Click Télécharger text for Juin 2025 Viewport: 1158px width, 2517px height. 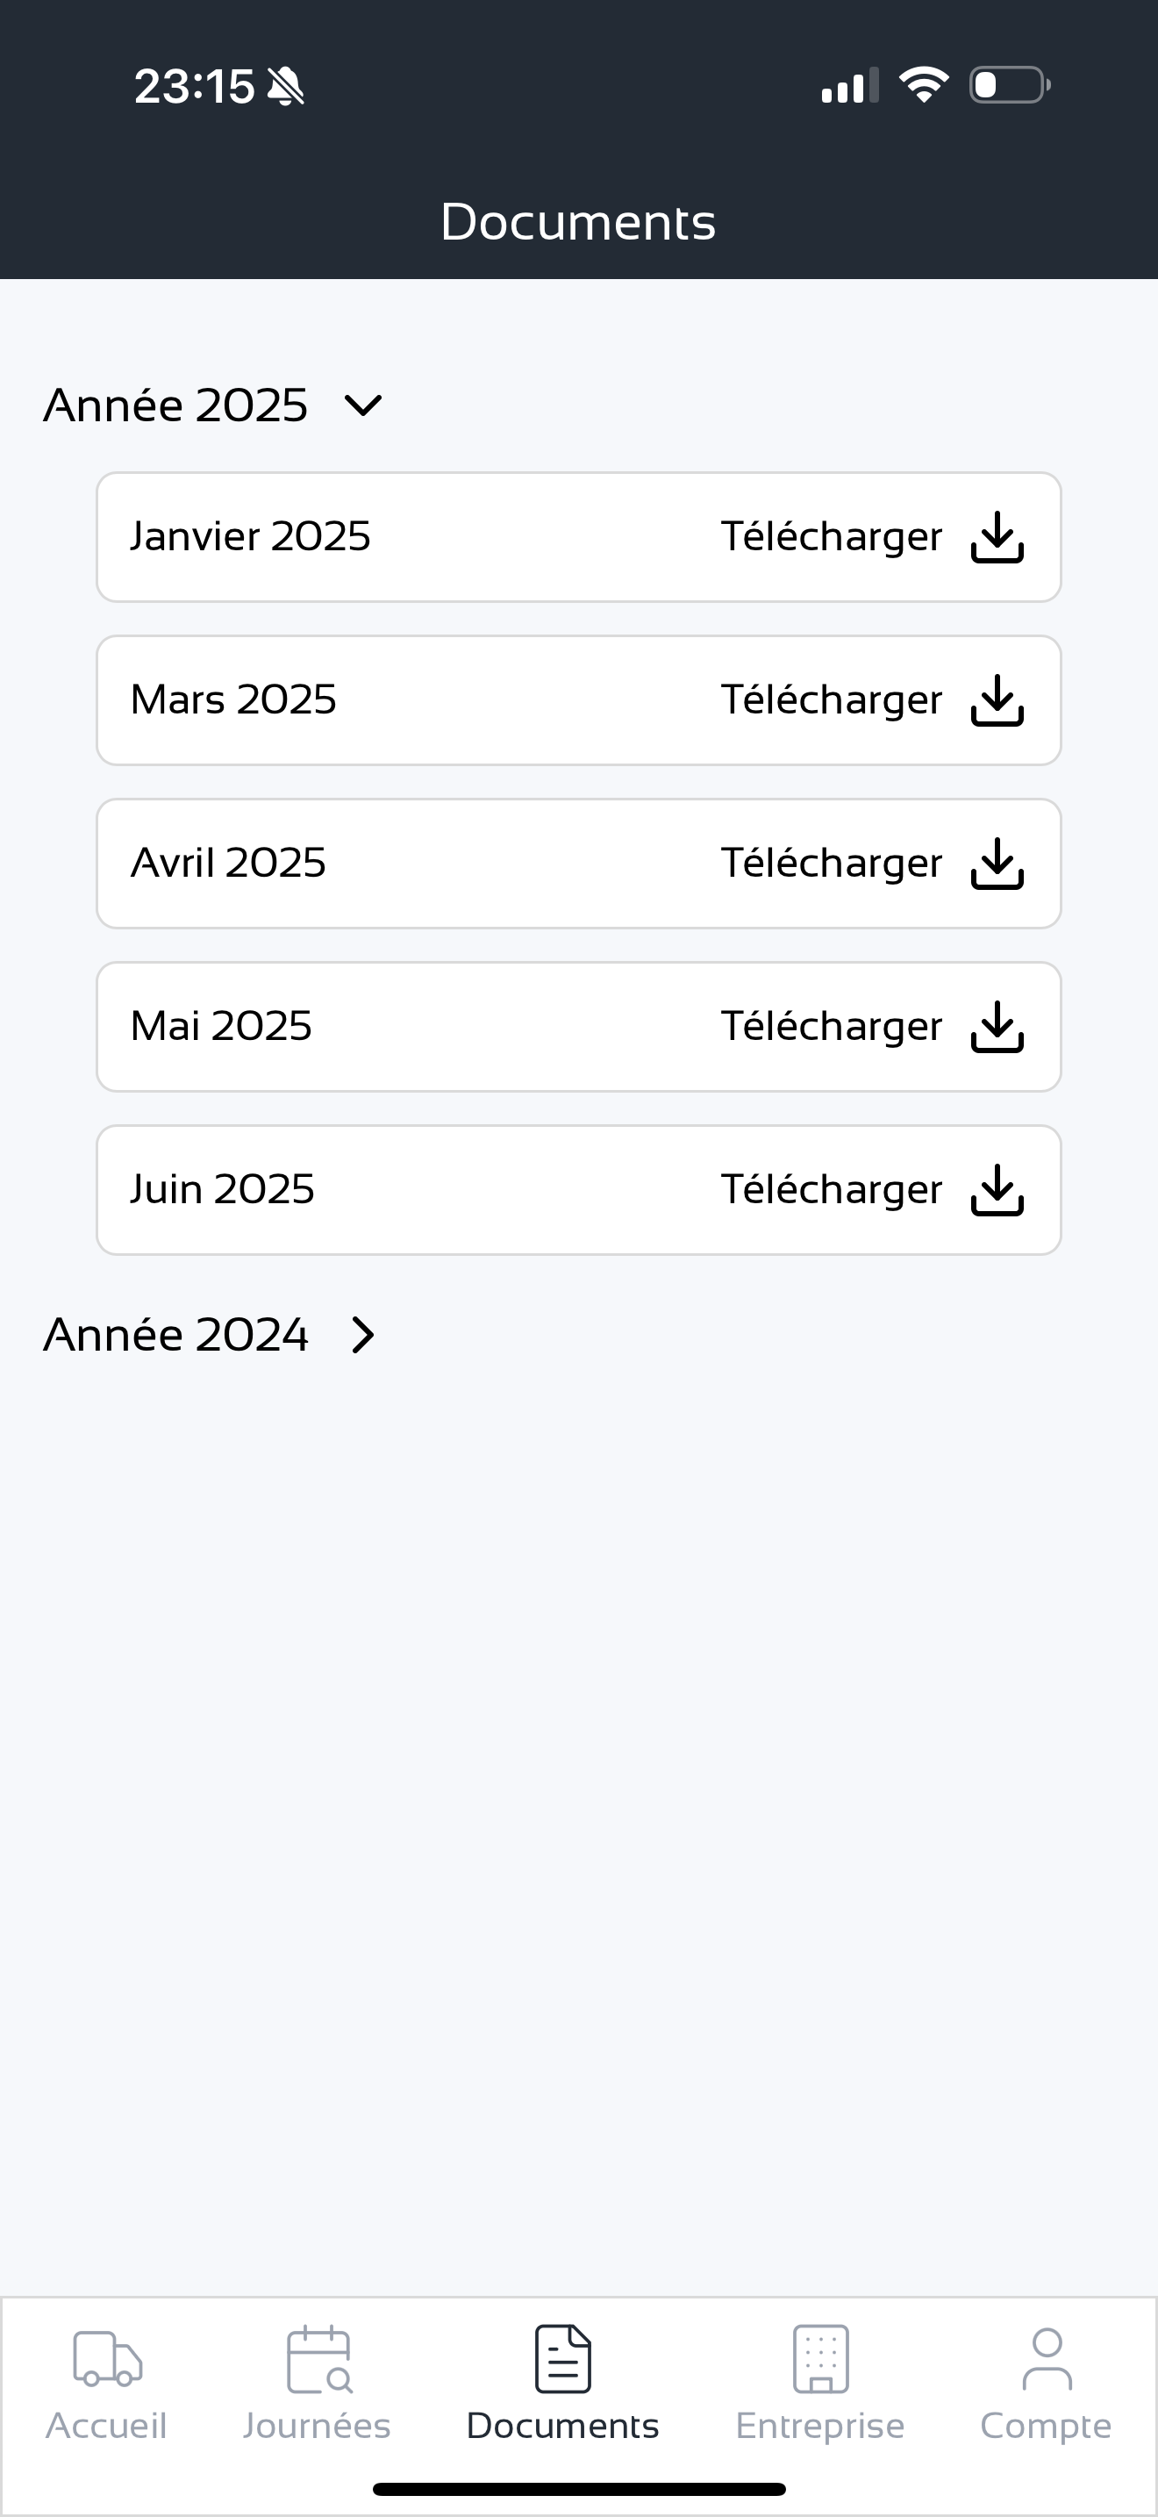(831, 1190)
